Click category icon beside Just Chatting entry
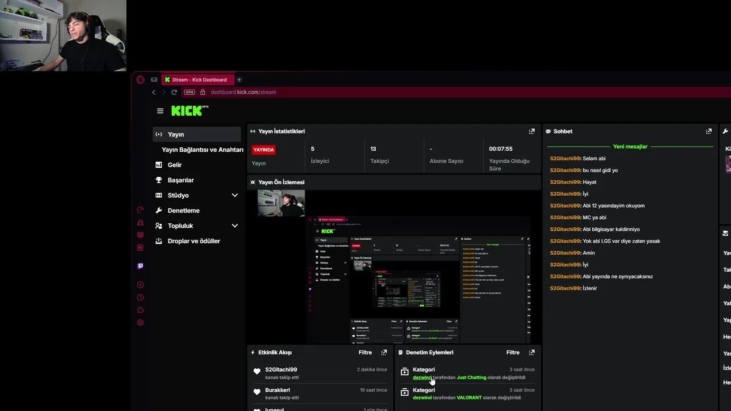731x411 pixels. 404,372
